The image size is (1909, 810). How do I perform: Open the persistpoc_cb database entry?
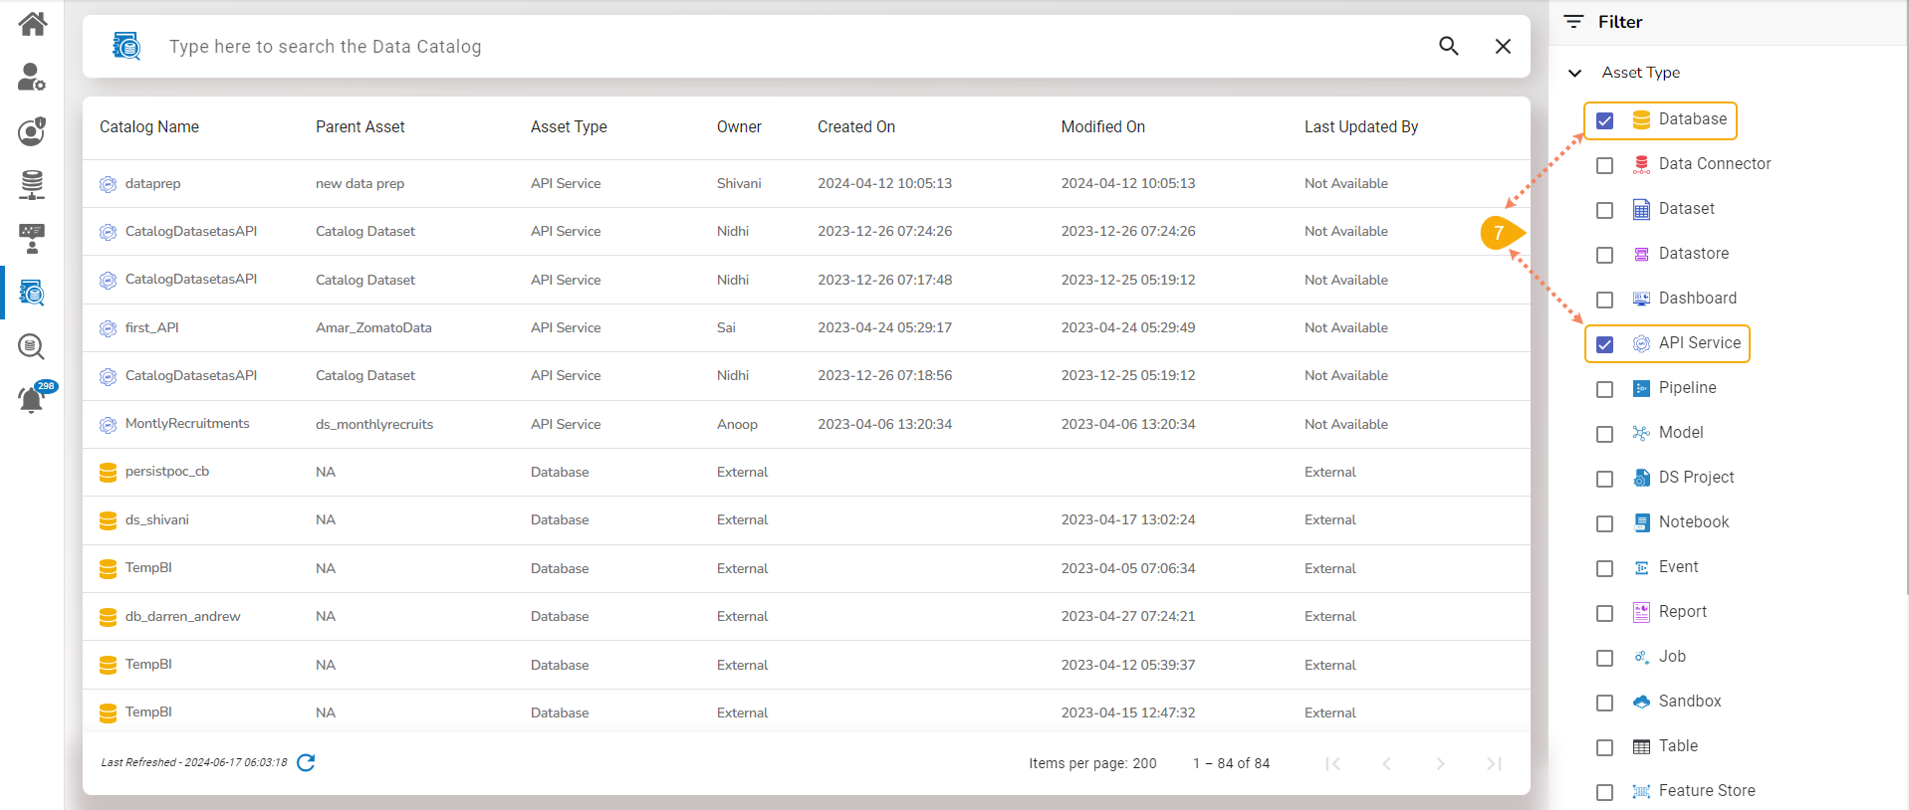tap(167, 472)
